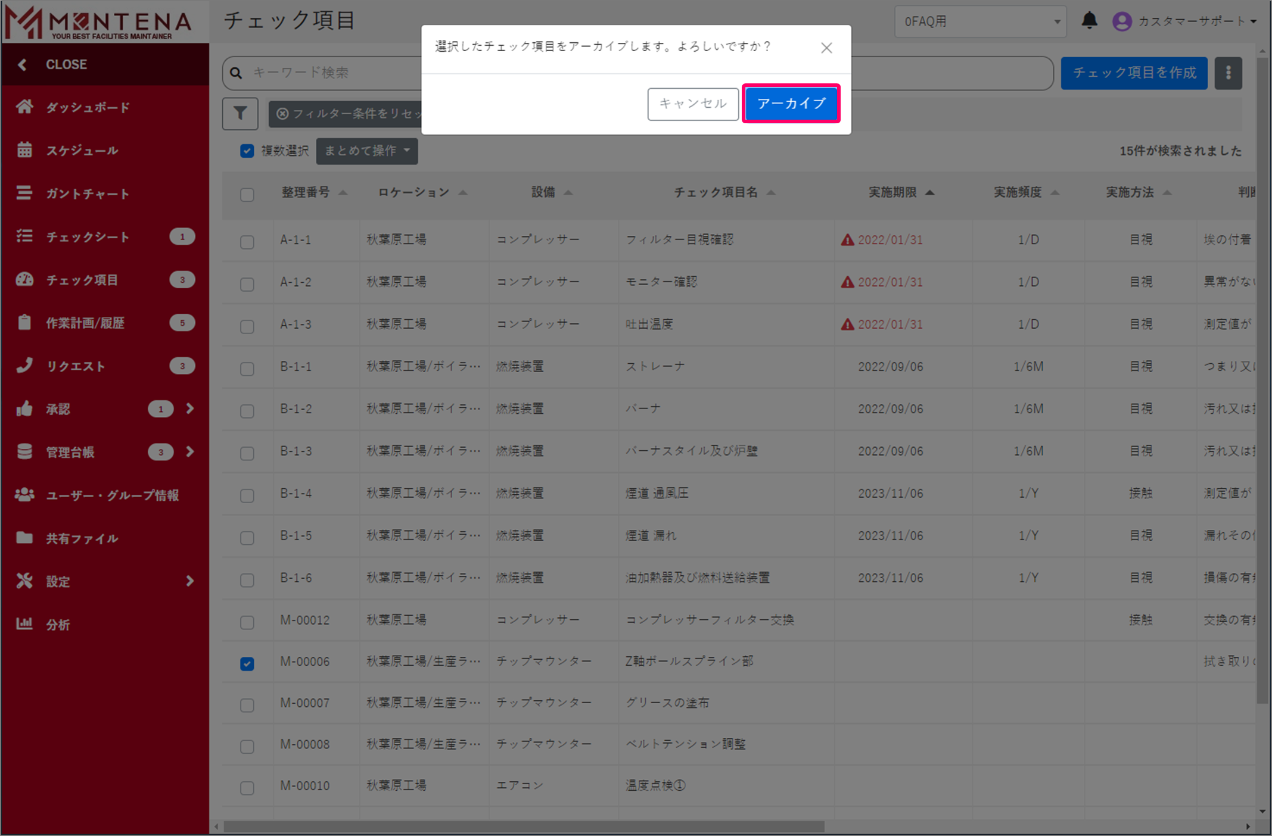Click the filter funnel icon button
Viewport: 1272px width, 836px height.
pos(240,113)
